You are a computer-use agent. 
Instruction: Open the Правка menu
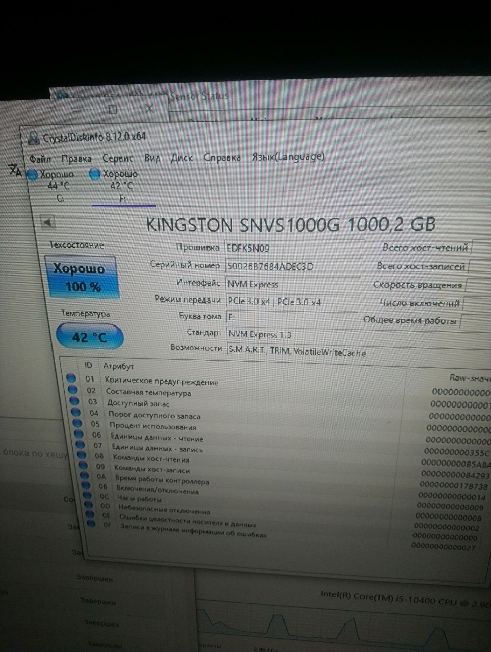tap(76, 159)
